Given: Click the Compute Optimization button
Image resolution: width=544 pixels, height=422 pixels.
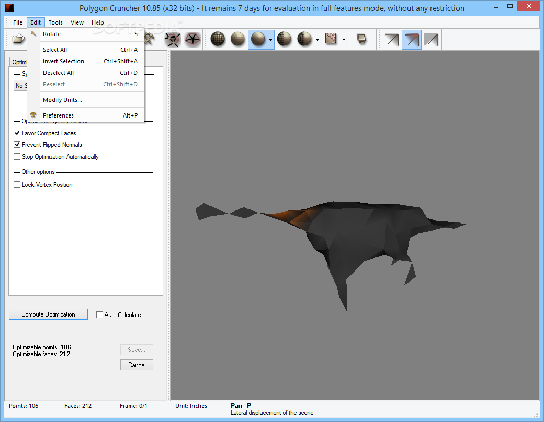Looking at the screenshot, I should [48, 314].
